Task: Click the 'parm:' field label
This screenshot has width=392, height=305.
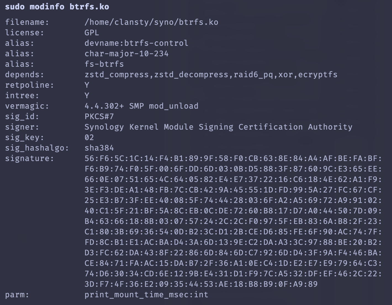Action: 17,295
